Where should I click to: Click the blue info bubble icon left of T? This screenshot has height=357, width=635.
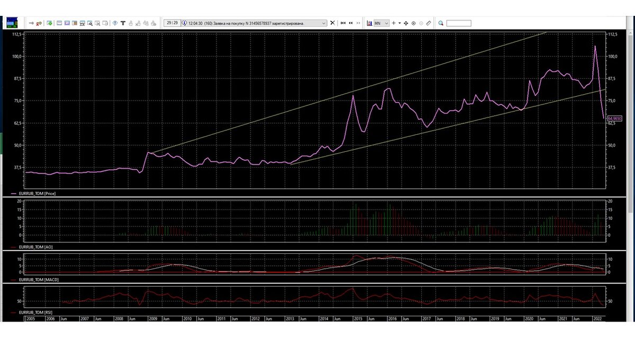click(115, 23)
